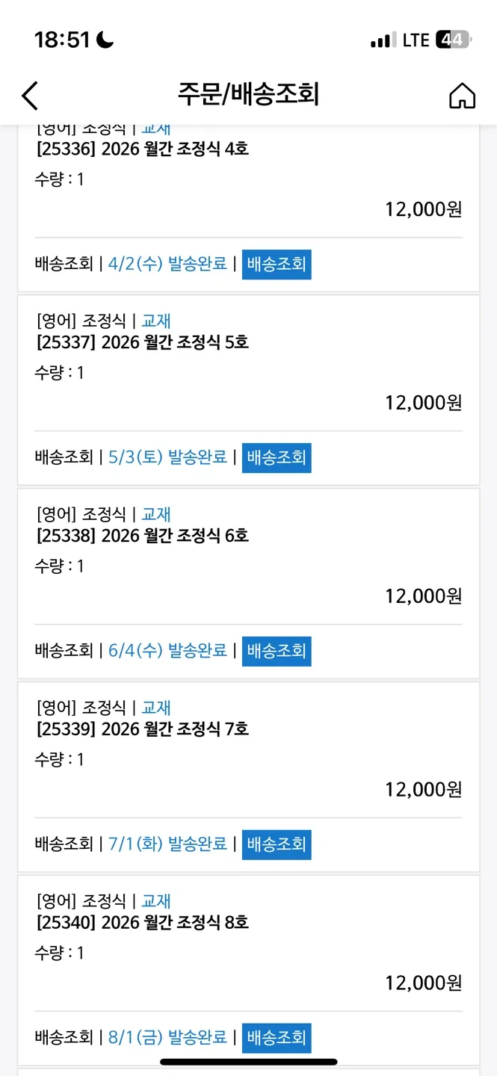The width and height of the screenshot is (497, 1076).
Task: Tap 교재 category link in 5호 order
Action: (x=156, y=321)
